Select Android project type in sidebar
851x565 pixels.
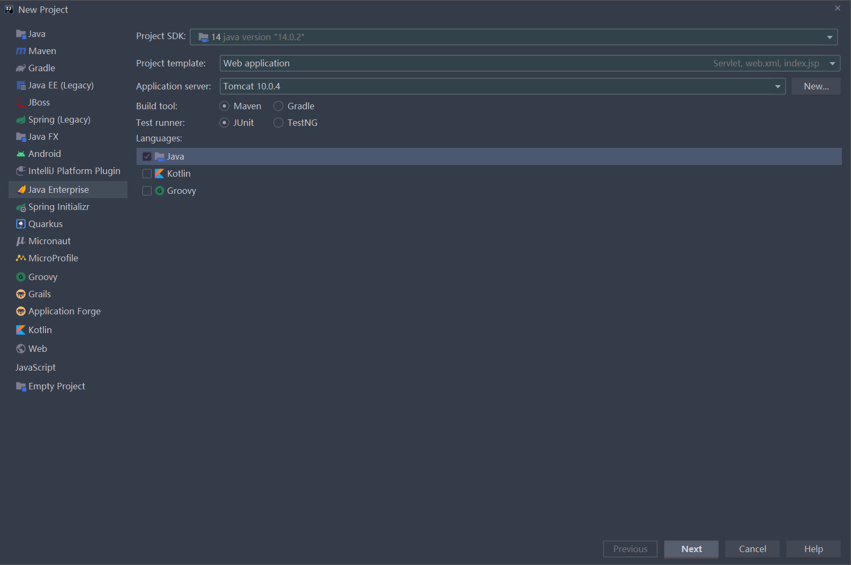pos(68,154)
